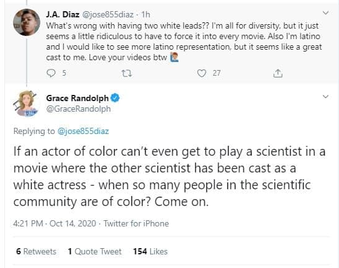The image size is (339, 268).
Task: Open the @jose855diaz link in Replying to
Action: pyautogui.click(x=83, y=131)
